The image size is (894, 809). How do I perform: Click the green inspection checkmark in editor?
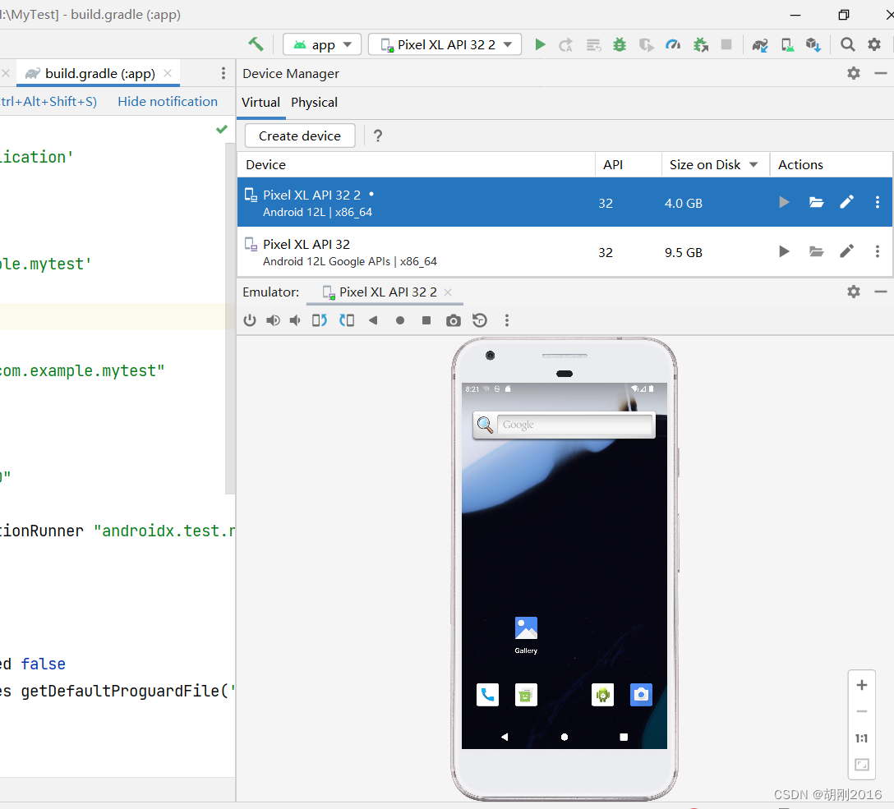(x=222, y=129)
